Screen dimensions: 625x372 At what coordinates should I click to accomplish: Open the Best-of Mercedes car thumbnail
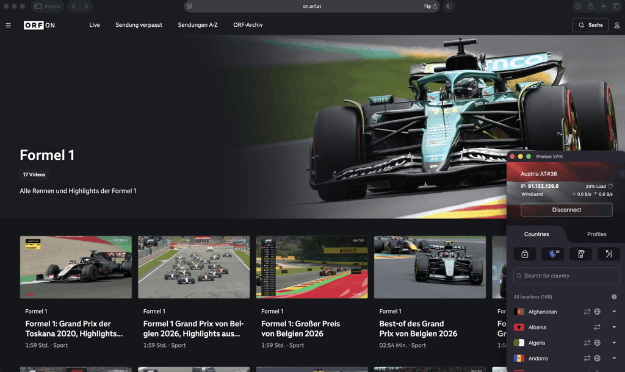[x=430, y=267]
